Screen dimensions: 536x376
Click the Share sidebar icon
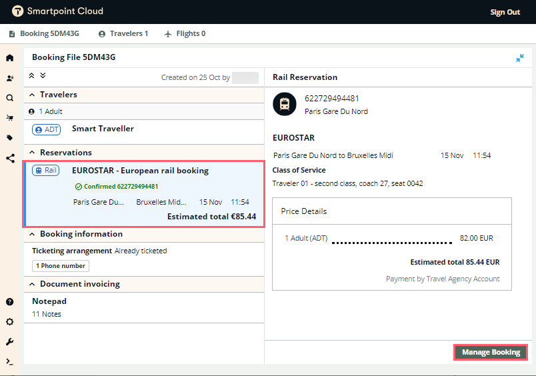[x=10, y=158]
